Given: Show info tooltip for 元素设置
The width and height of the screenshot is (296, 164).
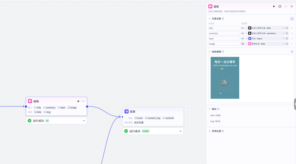Looking at the screenshot, I should tap(223, 19).
